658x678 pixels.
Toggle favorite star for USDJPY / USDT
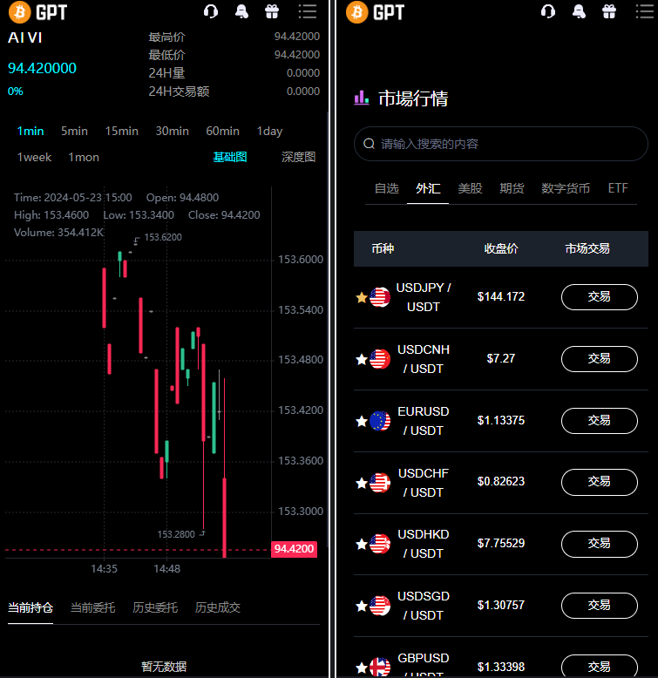[362, 297]
